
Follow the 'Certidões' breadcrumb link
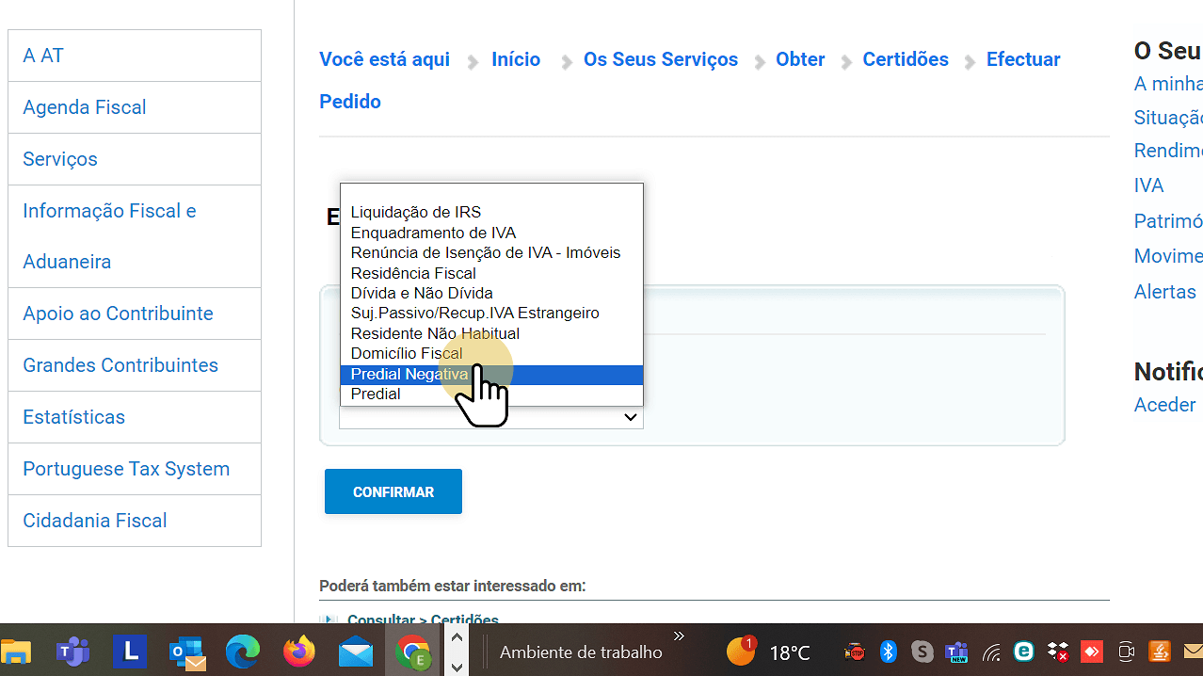coord(905,59)
